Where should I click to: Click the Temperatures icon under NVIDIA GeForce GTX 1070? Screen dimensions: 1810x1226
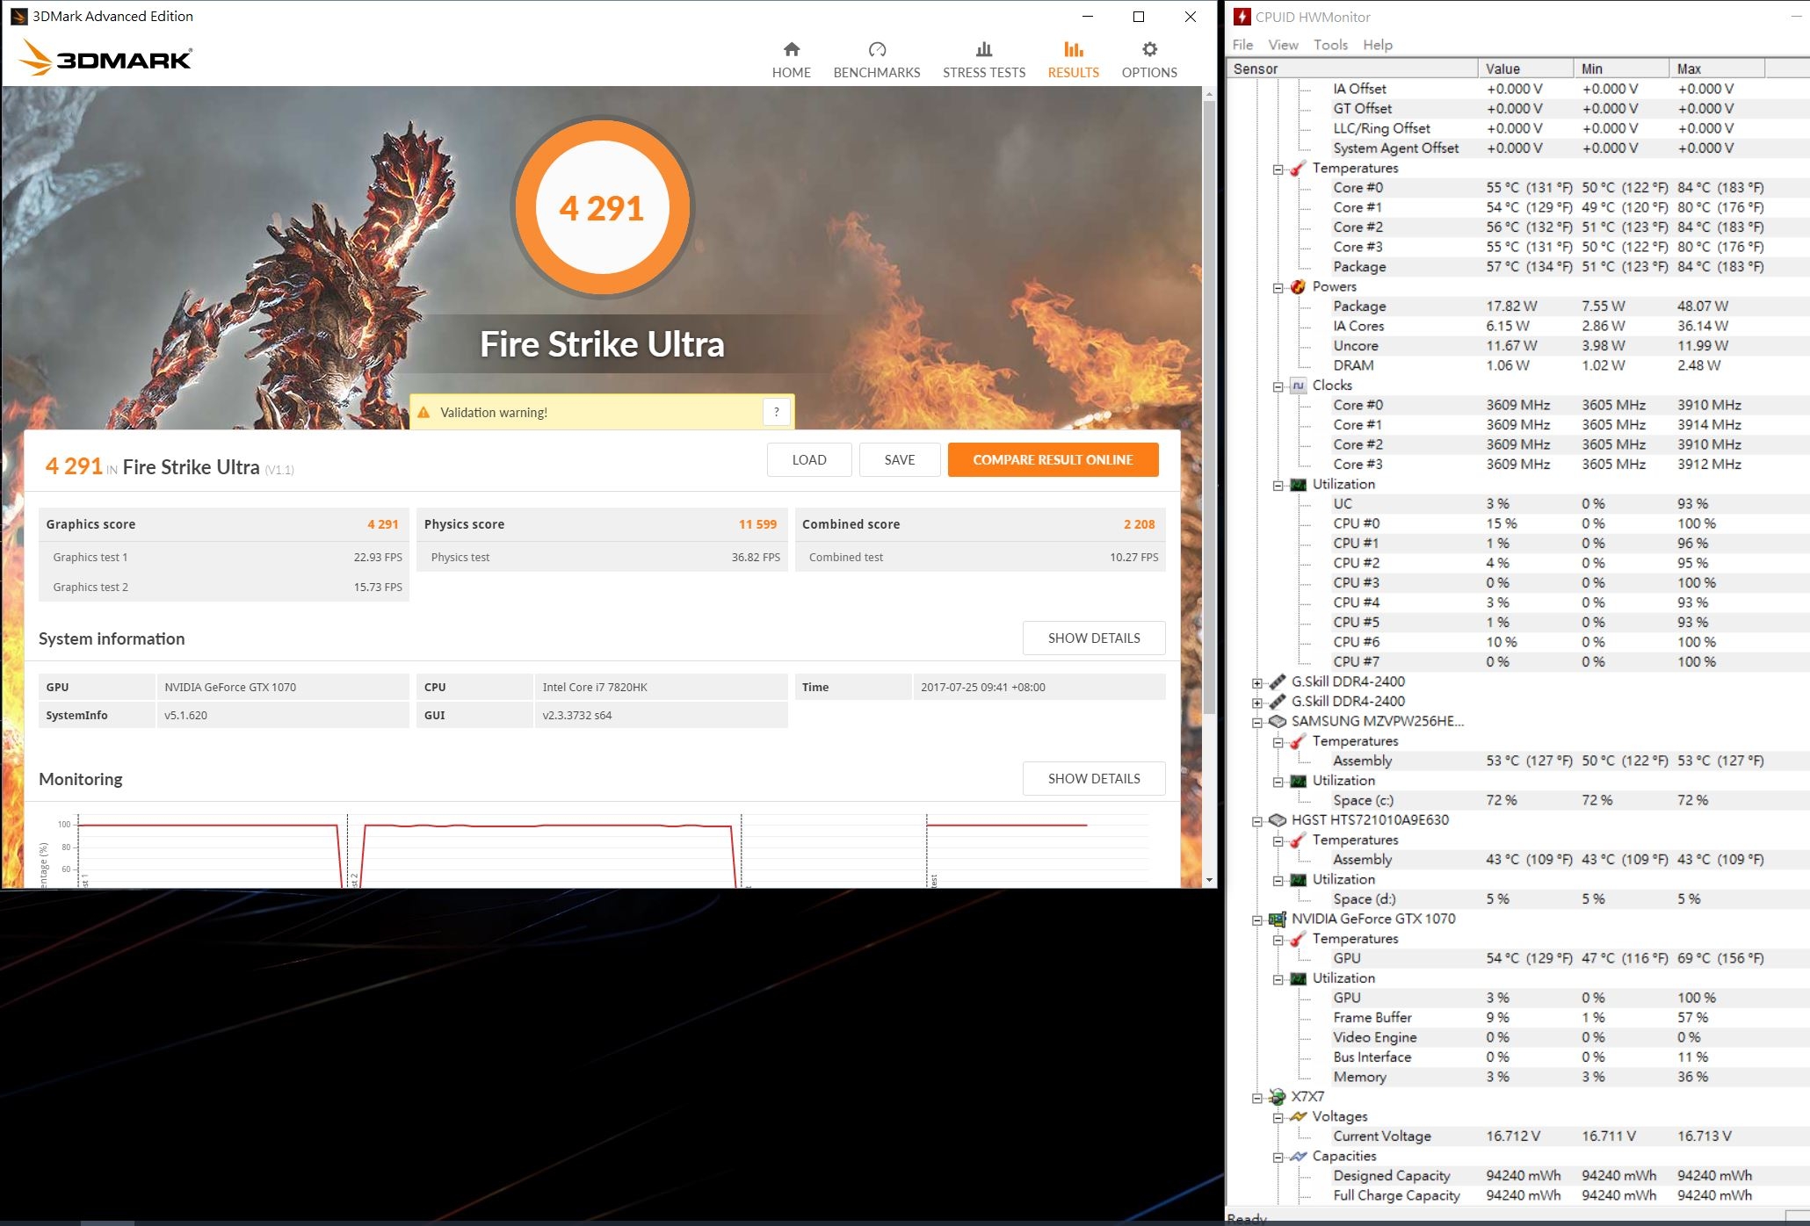tap(1298, 939)
